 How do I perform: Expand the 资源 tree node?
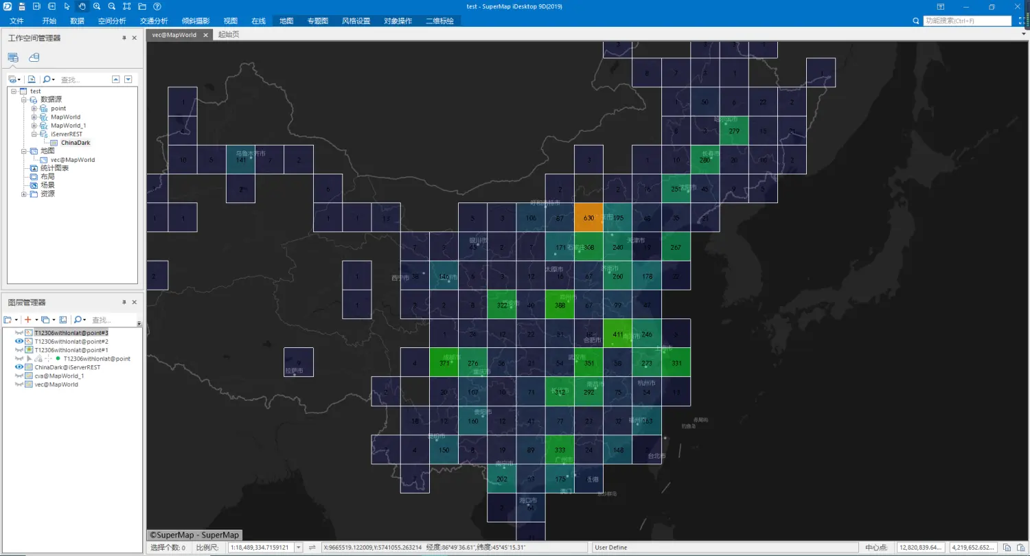(x=23, y=194)
